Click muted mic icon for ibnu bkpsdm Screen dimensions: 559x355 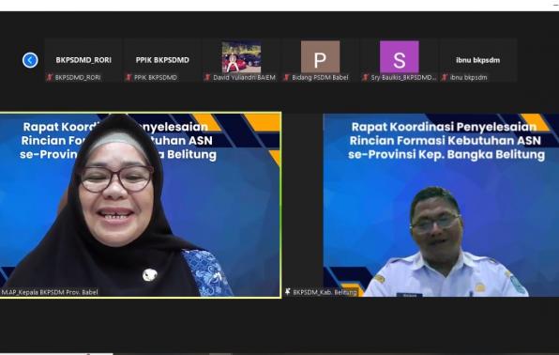tap(445, 77)
